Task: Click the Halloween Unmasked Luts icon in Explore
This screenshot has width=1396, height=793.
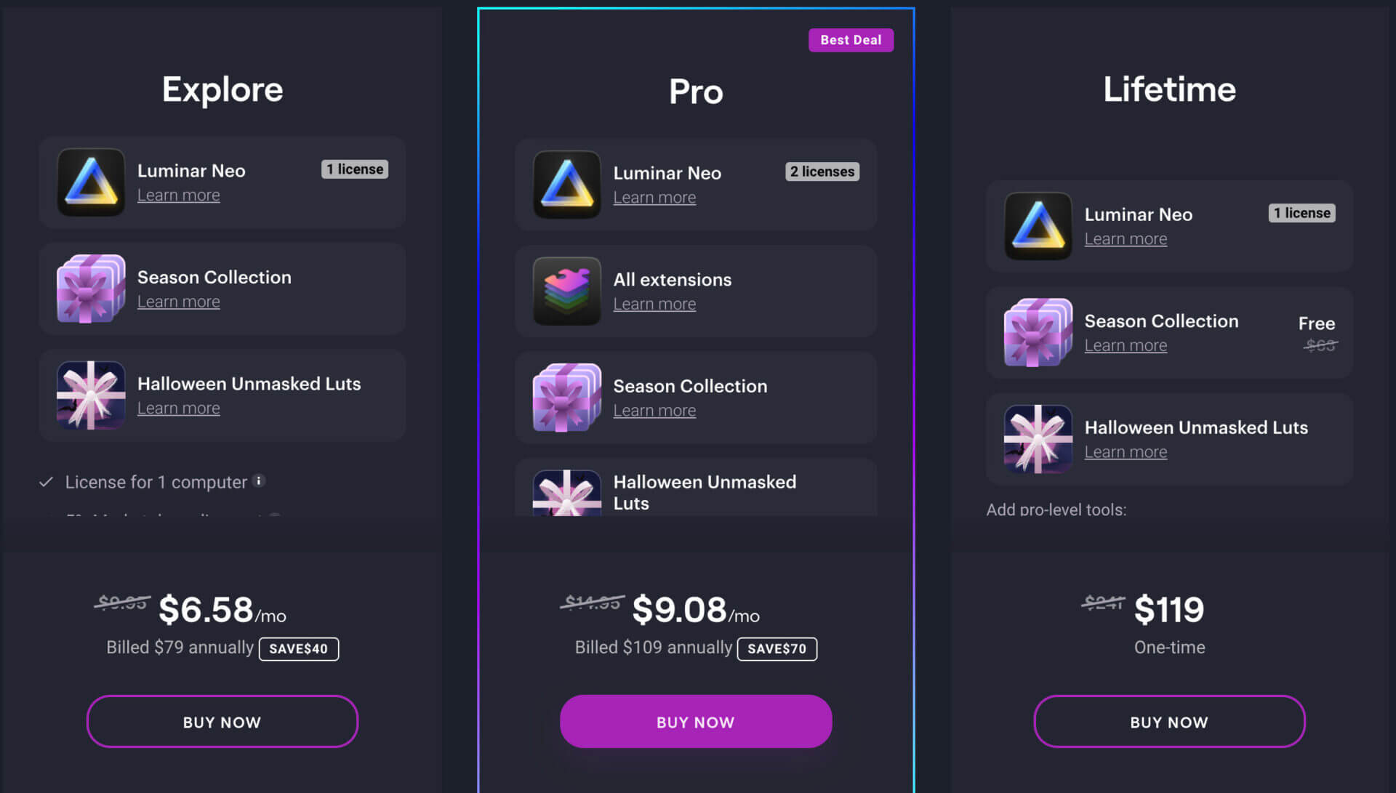Action: tap(91, 395)
